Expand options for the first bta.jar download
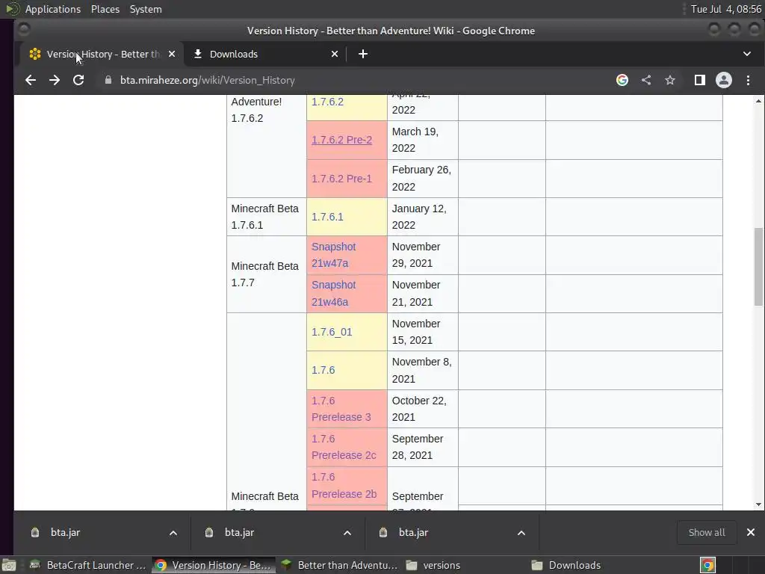This screenshot has height=574, width=765. 173,532
